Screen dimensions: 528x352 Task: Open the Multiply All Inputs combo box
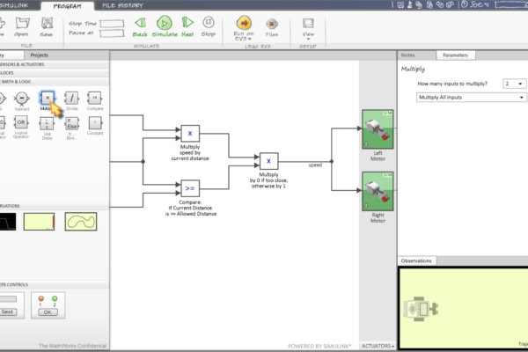471,97
